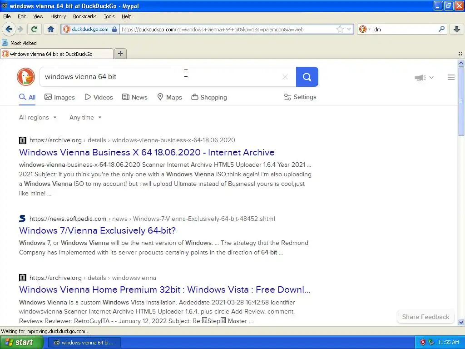
Task: Click the list all tabs icon
Action: (x=460, y=54)
